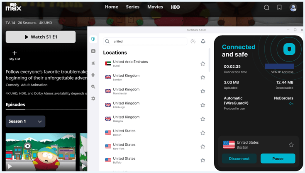Select United States Boston in locations list
This screenshot has height=173, width=305.
pyautogui.click(x=155, y=133)
